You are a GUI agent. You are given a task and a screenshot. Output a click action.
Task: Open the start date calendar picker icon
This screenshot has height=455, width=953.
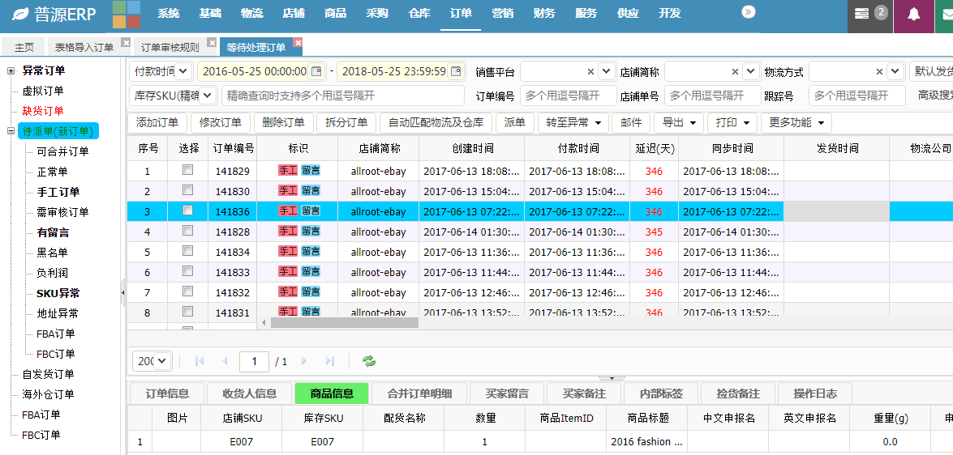click(x=316, y=71)
